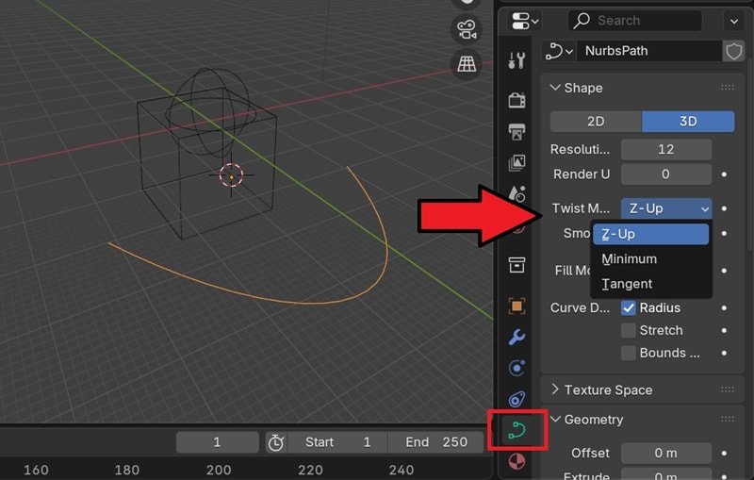Screen dimensions: 754x480
Task: Enable the Bounds Clamp checkbox
Action: 629,353
